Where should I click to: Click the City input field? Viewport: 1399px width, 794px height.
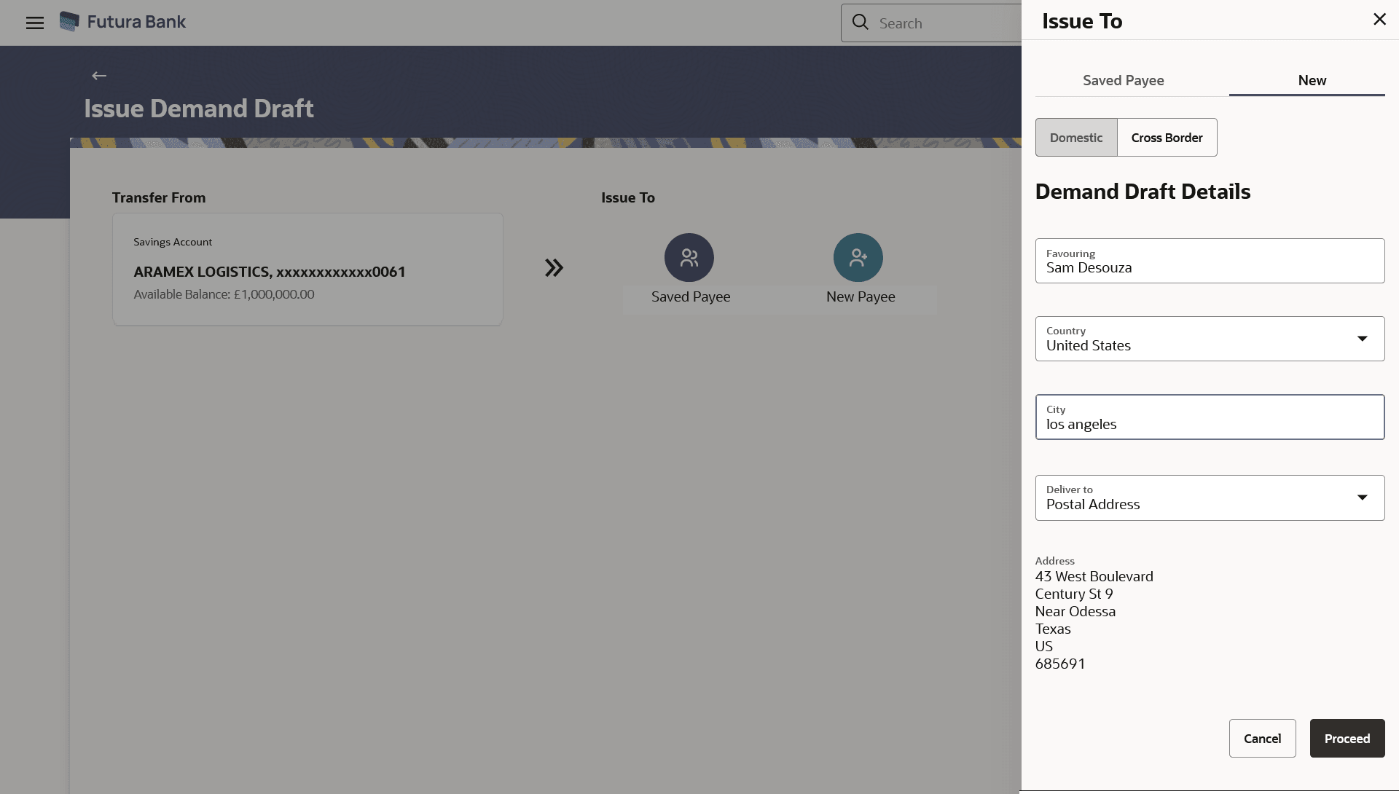[1210, 417]
